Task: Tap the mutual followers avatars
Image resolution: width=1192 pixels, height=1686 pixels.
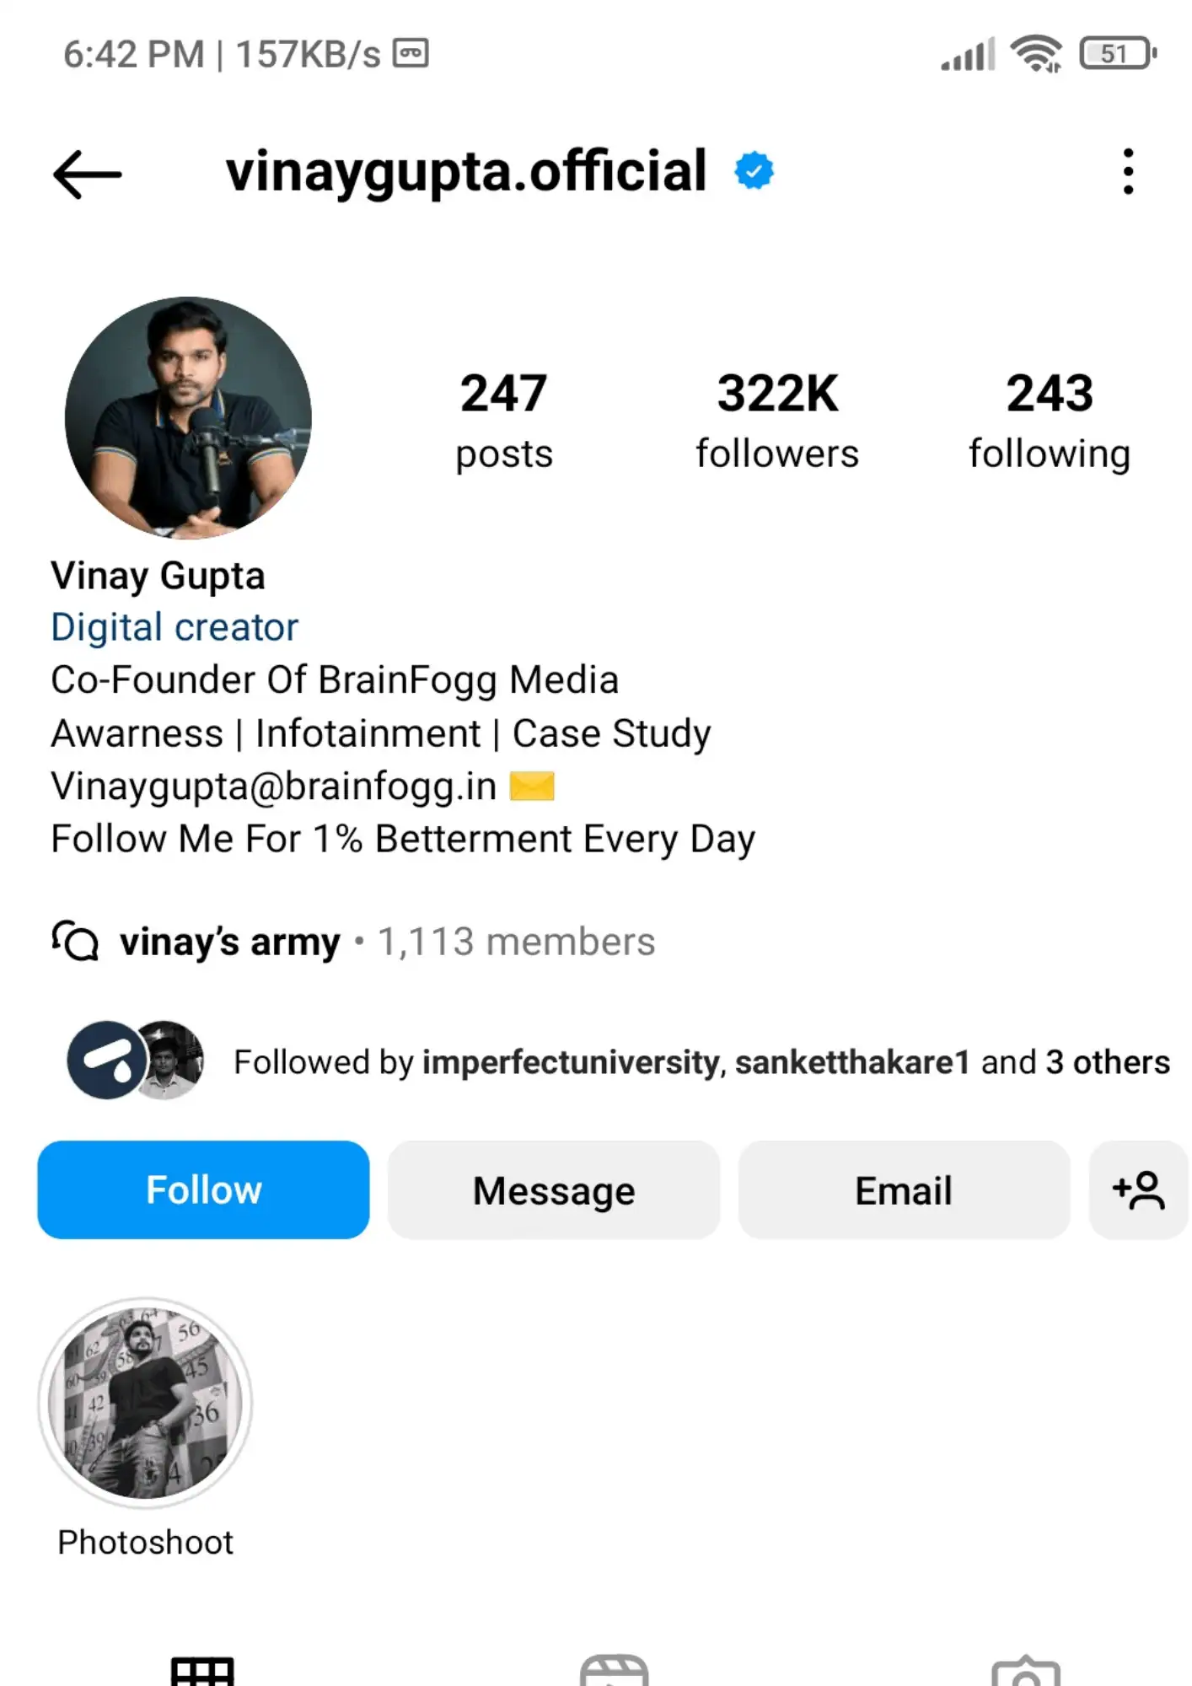Action: [135, 1060]
